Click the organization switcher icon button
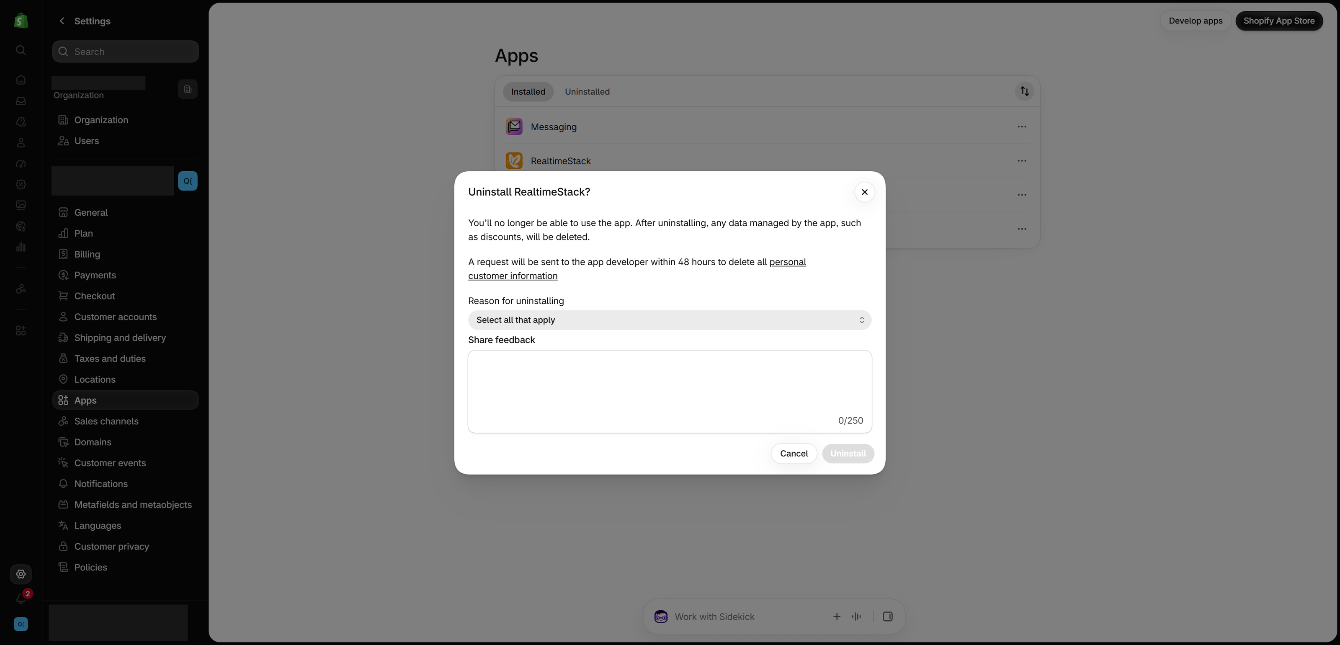The height and width of the screenshot is (645, 1340). (187, 89)
